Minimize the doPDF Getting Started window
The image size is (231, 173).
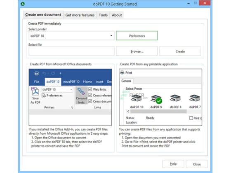pyautogui.click(x=189, y=4)
